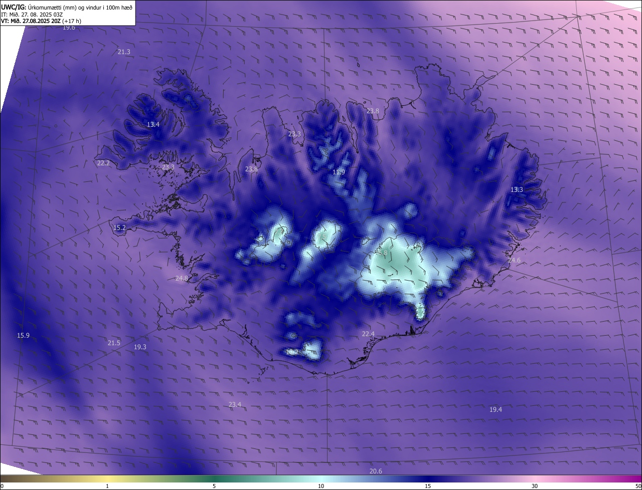642x490 pixels.
Task: Click the 21.5 value label on the map
Action: pyautogui.click(x=114, y=343)
